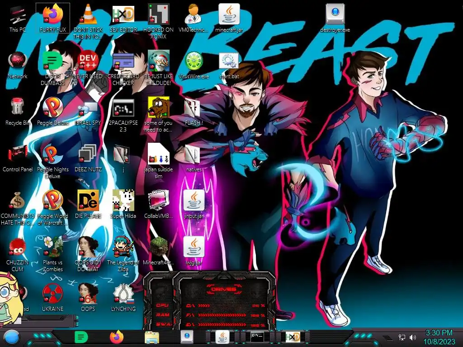The height and width of the screenshot is (347, 463).
Task: Open the green chat app taskbar icon
Action: (81, 337)
